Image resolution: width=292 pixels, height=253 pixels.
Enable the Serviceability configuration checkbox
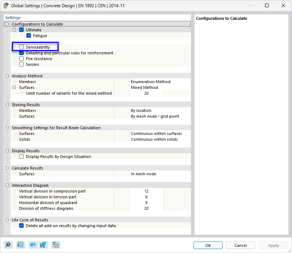(x=21, y=47)
